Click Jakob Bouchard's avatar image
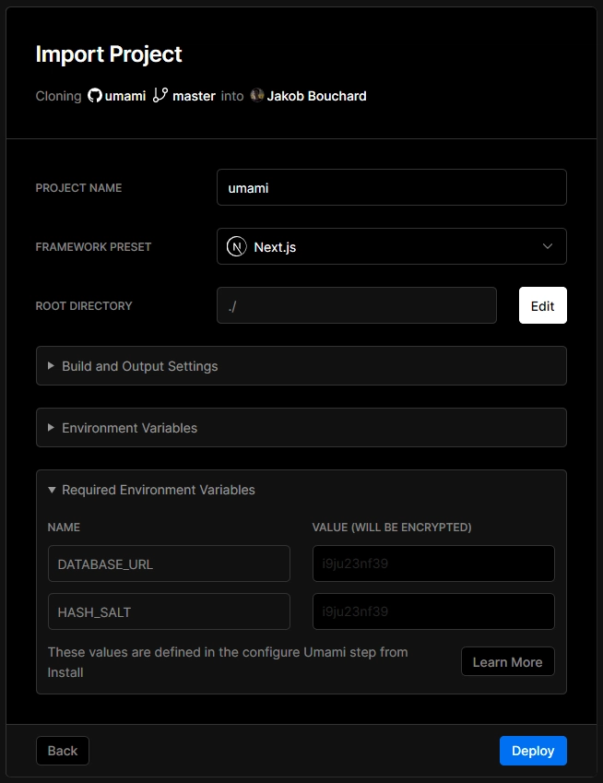603x783 pixels. (x=257, y=96)
